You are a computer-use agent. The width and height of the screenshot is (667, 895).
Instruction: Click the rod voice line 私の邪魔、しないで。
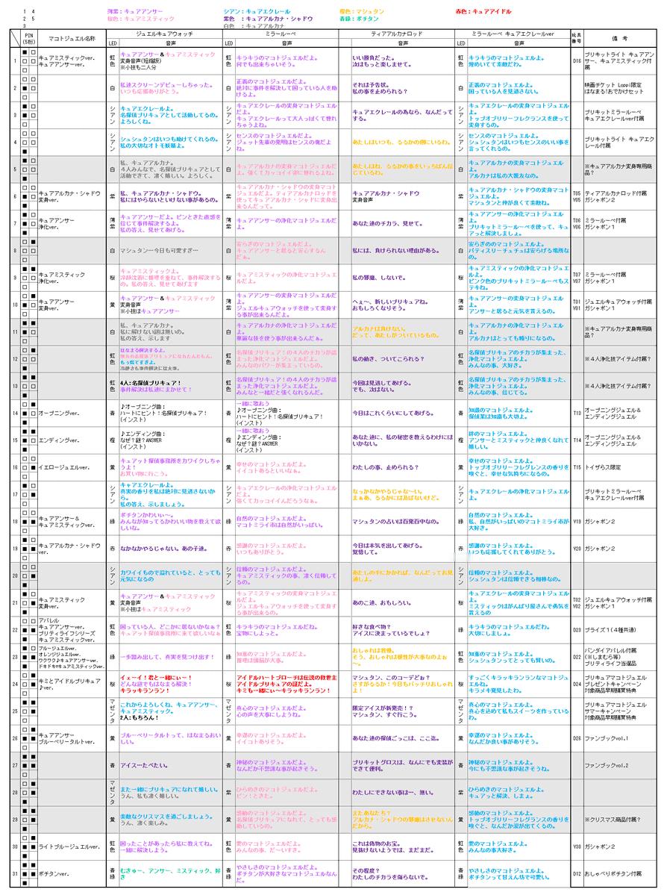pos(379,278)
